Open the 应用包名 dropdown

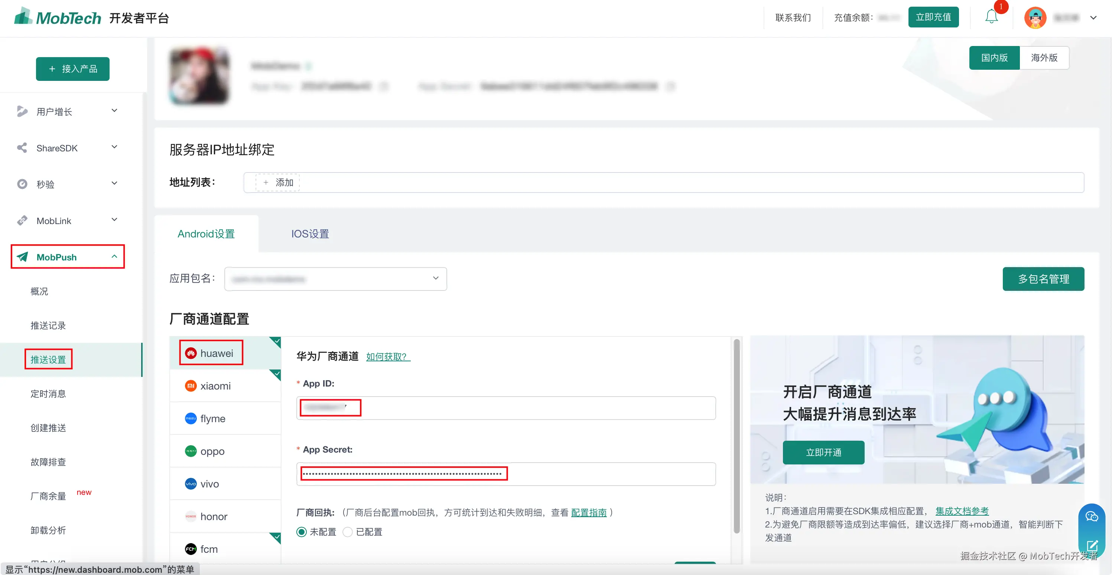tap(335, 279)
